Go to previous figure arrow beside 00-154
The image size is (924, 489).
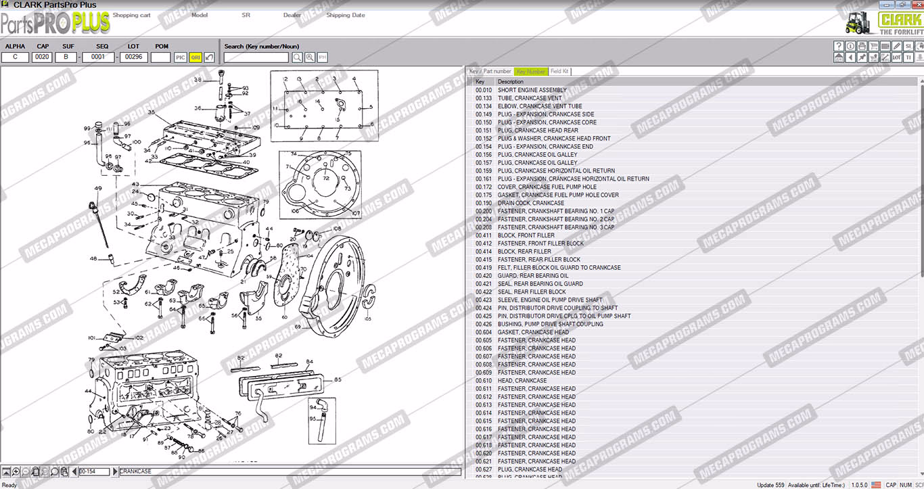pyautogui.click(x=74, y=471)
